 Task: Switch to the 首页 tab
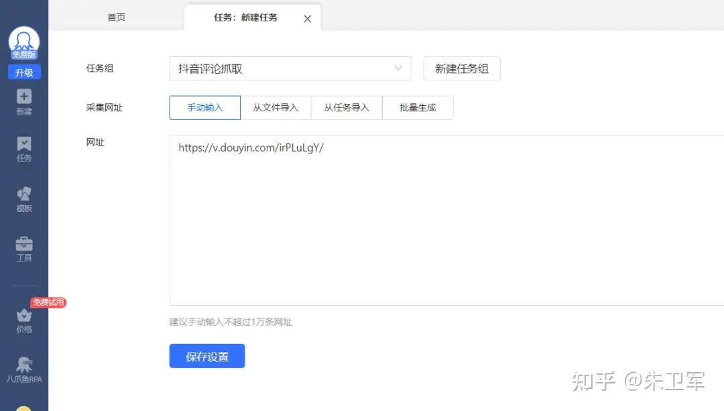(117, 17)
